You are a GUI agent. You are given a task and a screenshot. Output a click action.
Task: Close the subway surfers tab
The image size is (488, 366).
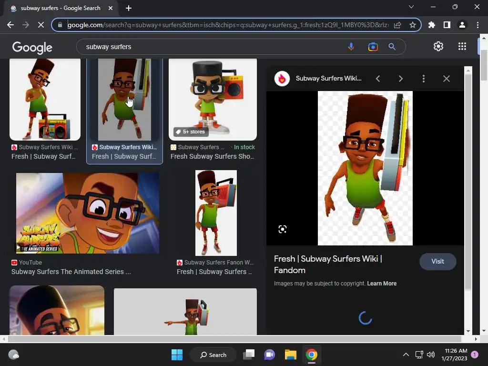[111, 8]
